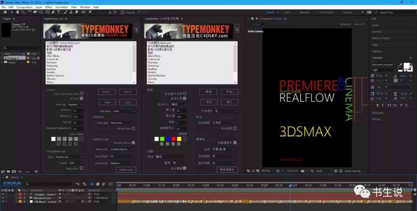
Task: Open the Animation menu
Action: click(x=62, y=7)
